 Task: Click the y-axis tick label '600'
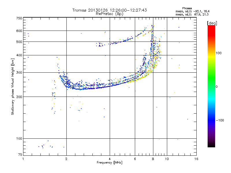tap(19, 31)
